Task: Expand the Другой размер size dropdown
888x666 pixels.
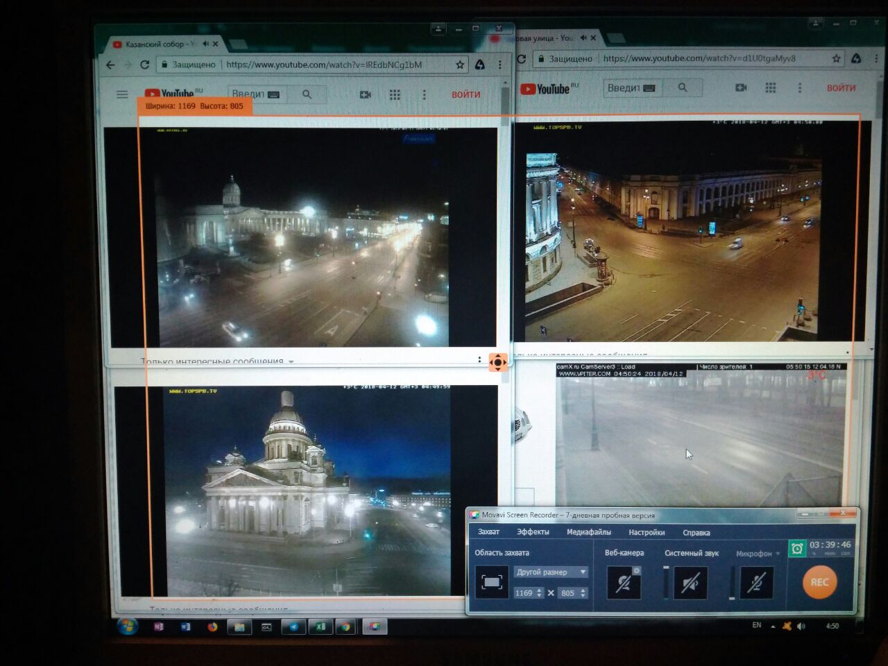Action: click(551, 572)
